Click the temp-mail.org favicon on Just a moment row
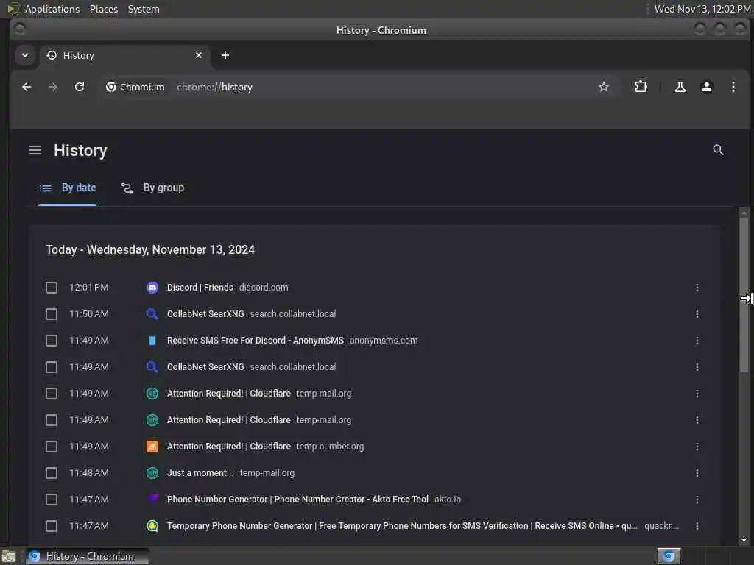 (x=152, y=473)
